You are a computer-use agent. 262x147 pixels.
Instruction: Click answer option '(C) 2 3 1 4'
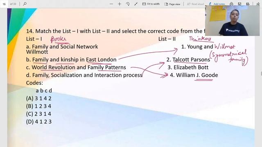coord(38,114)
